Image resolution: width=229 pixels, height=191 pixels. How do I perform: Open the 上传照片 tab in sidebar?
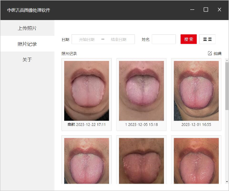tap(27, 28)
